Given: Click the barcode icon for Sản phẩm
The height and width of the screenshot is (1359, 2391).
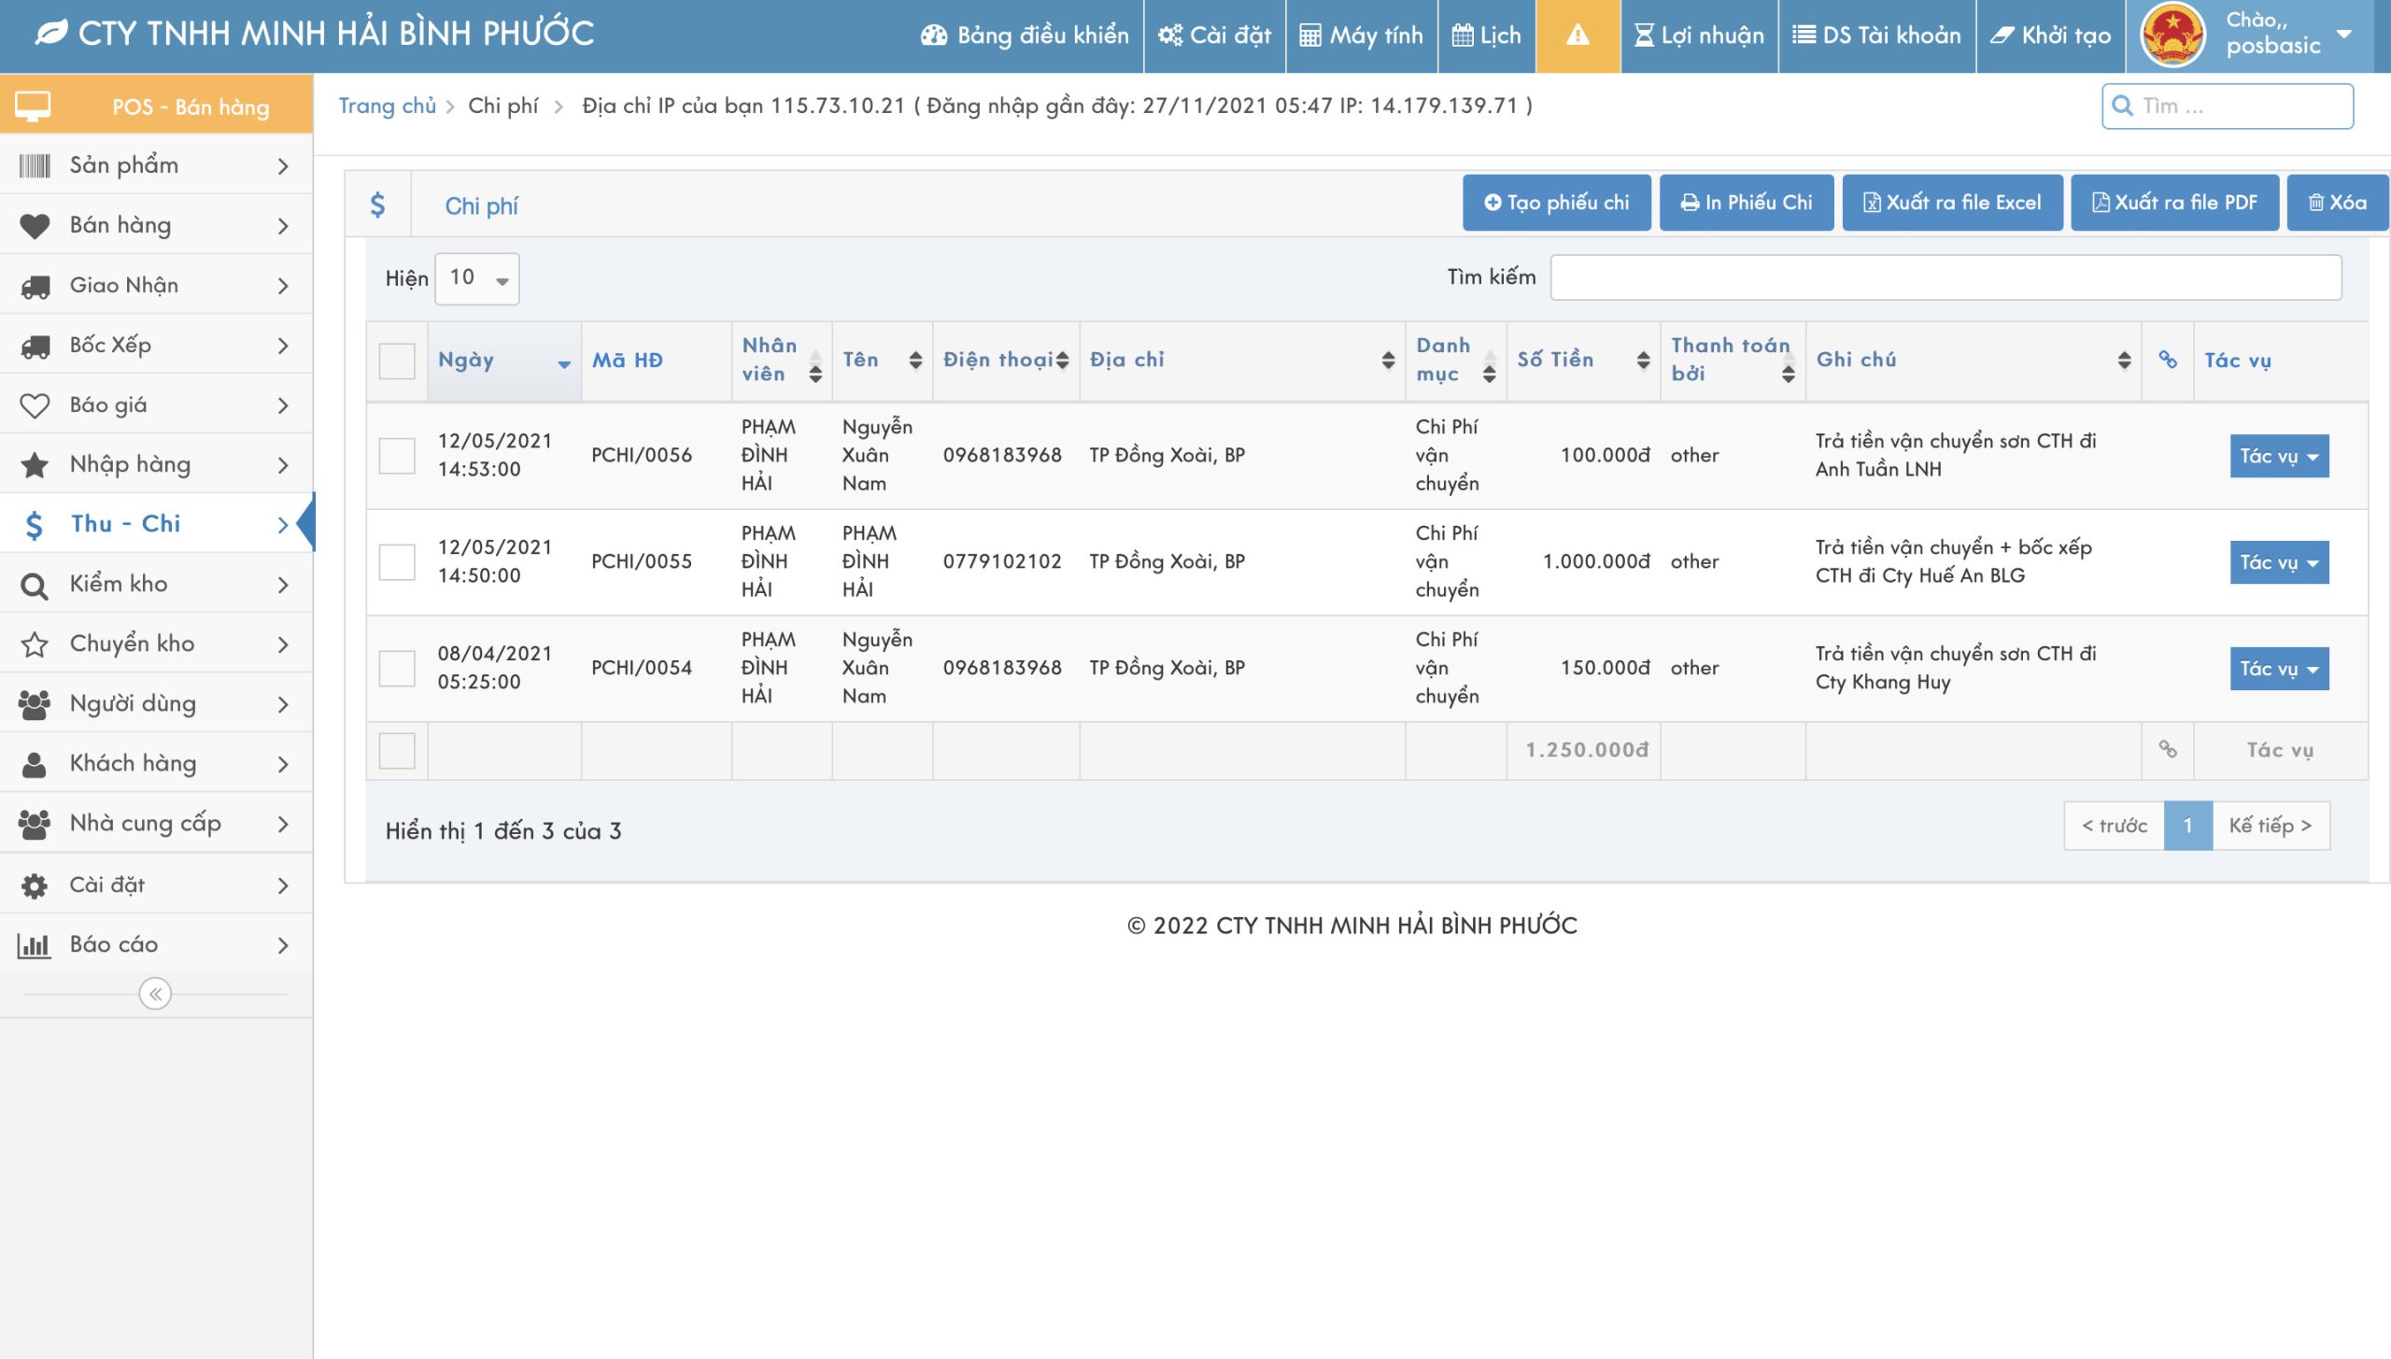Looking at the screenshot, I should [x=35, y=165].
